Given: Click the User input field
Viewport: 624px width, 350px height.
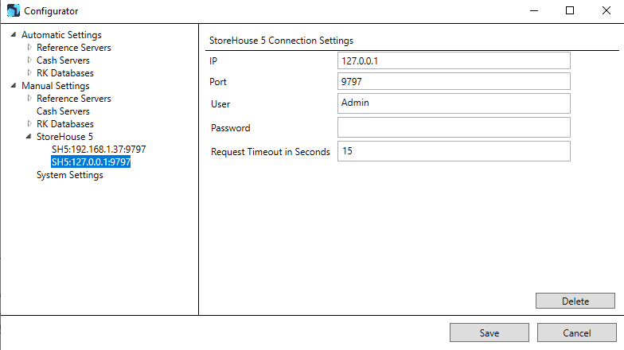Looking at the screenshot, I should [454, 103].
